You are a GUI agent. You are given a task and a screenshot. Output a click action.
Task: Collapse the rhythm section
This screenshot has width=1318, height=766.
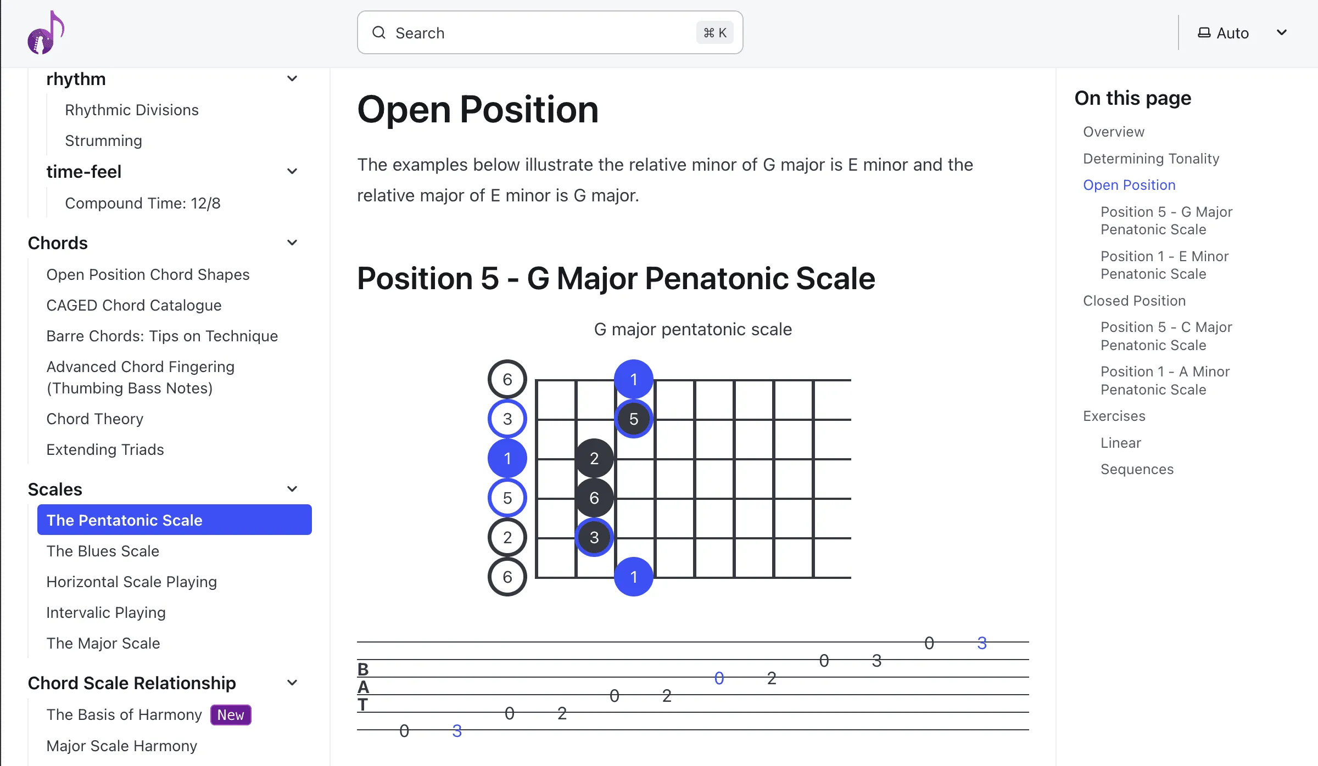(x=292, y=78)
